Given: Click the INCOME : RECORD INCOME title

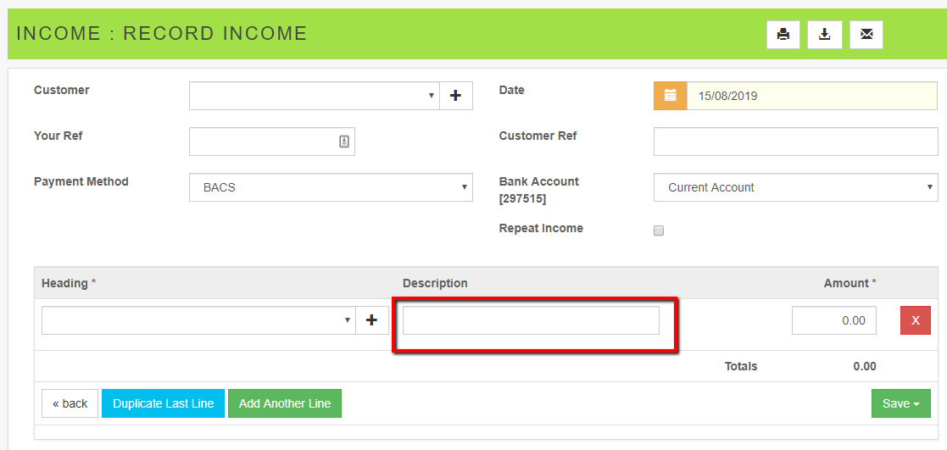Looking at the screenshot, I should coord(162,33).
